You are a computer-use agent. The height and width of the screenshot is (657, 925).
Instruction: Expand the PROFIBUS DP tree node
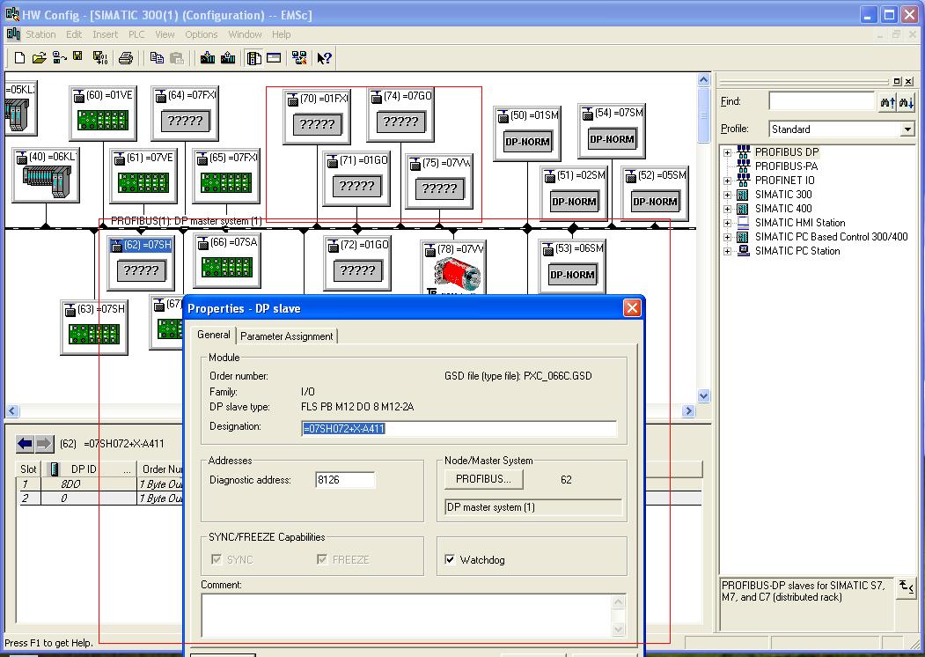tap(727, 152)
